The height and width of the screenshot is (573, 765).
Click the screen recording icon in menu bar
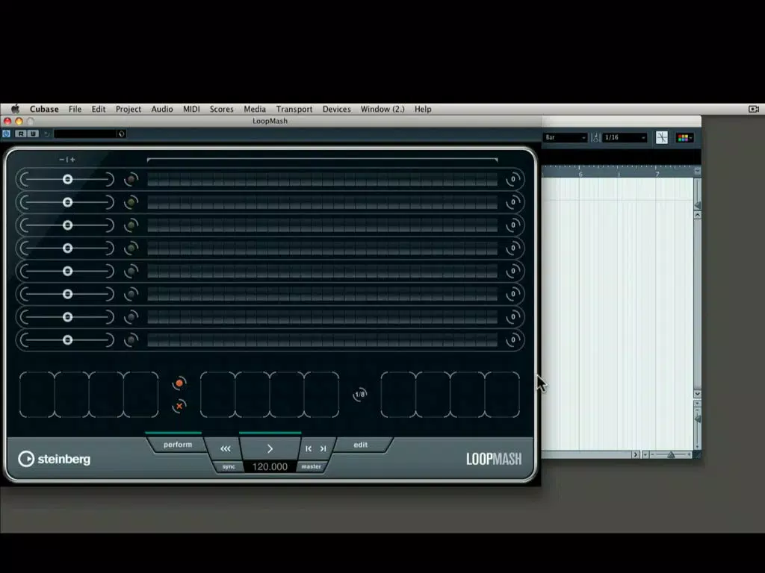pyautogui.click(x=754, y=109)
